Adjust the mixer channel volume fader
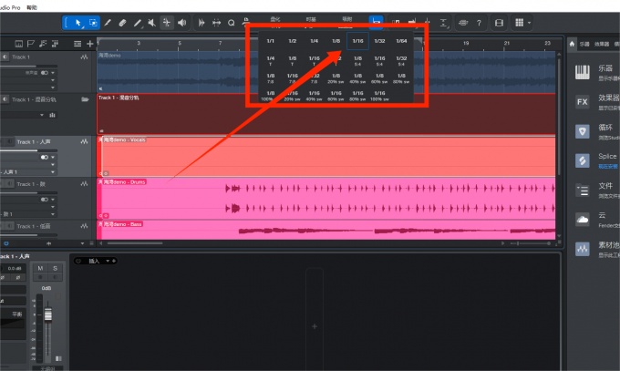Screen dimensions: 620x371 pos(47,314)
